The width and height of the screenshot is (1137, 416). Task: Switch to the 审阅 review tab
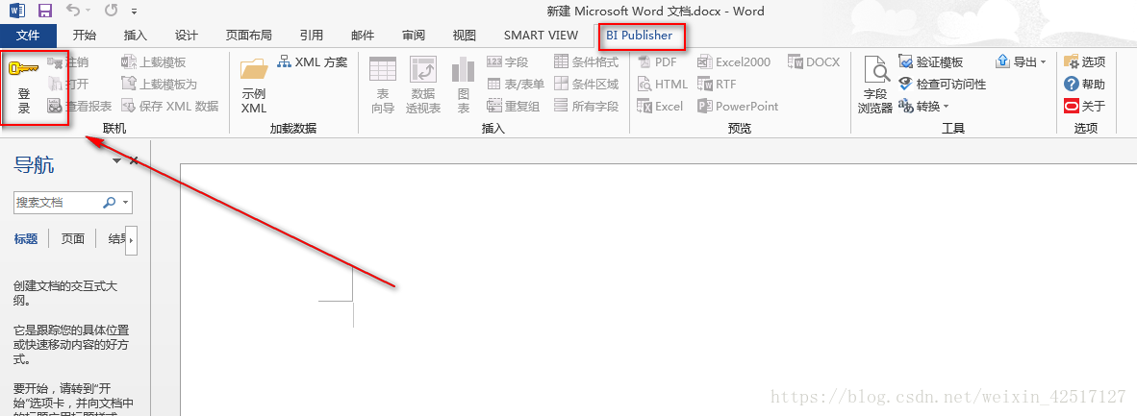[414, 35]
